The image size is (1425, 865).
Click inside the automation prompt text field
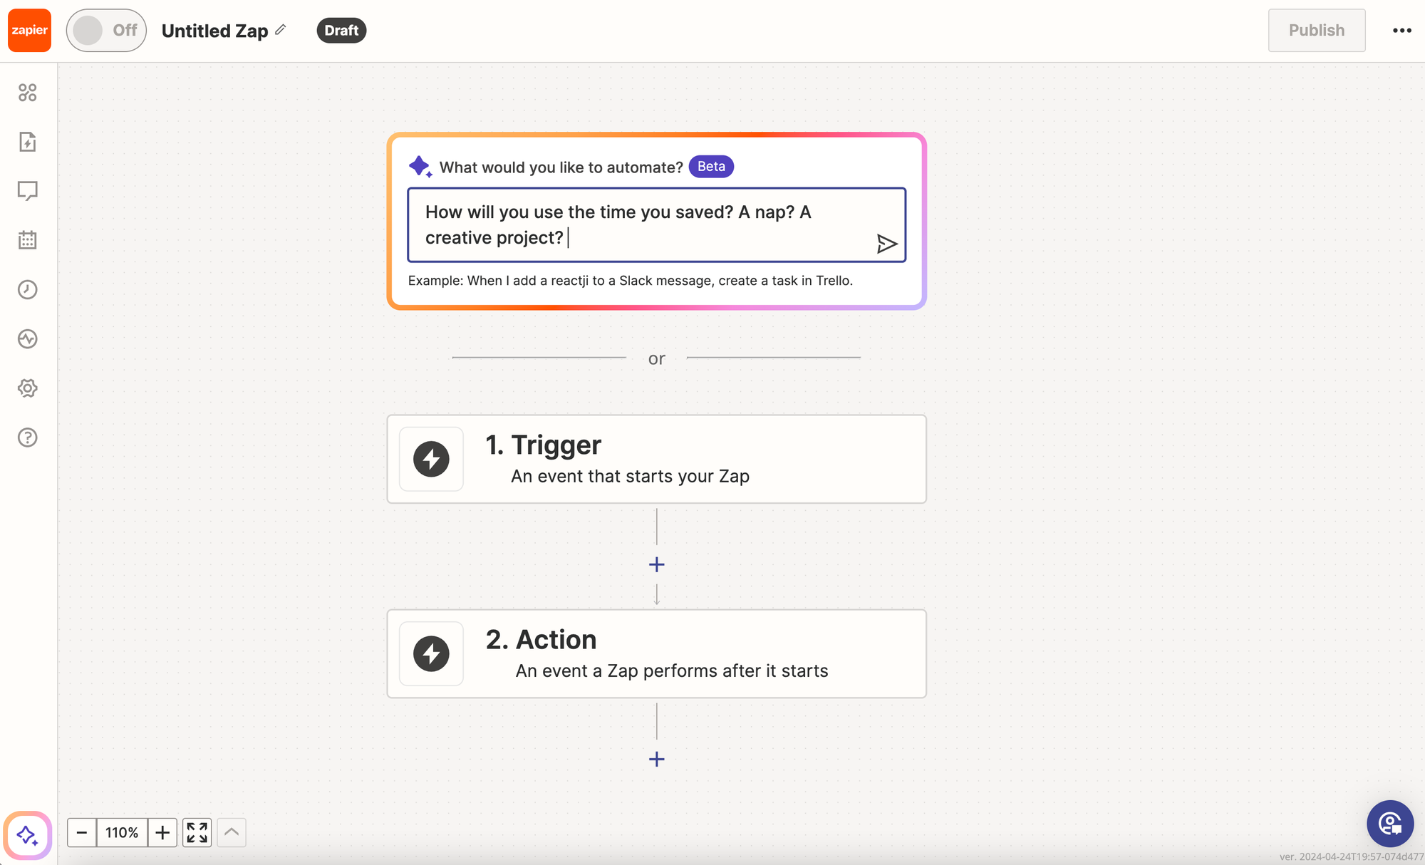(x=641, y=224)
